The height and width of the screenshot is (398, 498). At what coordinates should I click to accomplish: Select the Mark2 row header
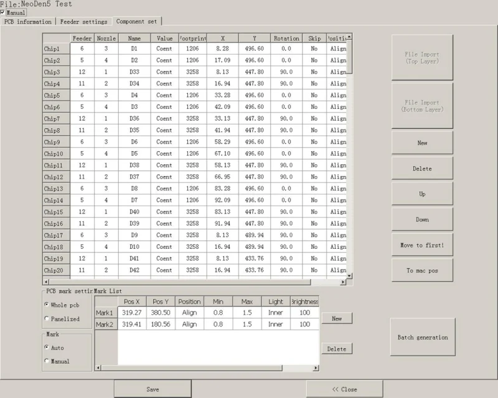[106, 325]
